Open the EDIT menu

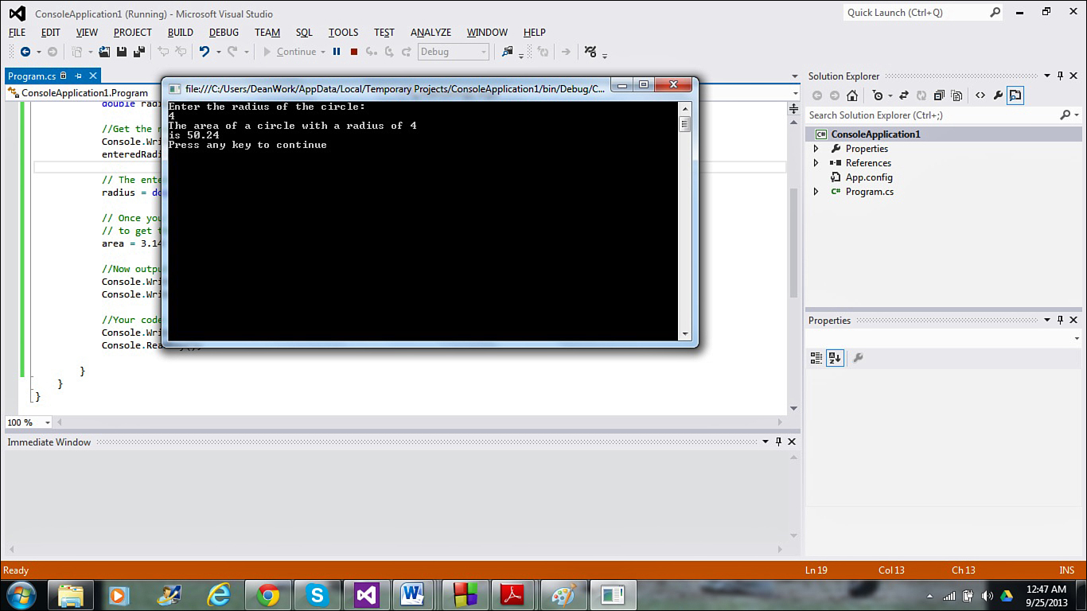coord(51,33)
